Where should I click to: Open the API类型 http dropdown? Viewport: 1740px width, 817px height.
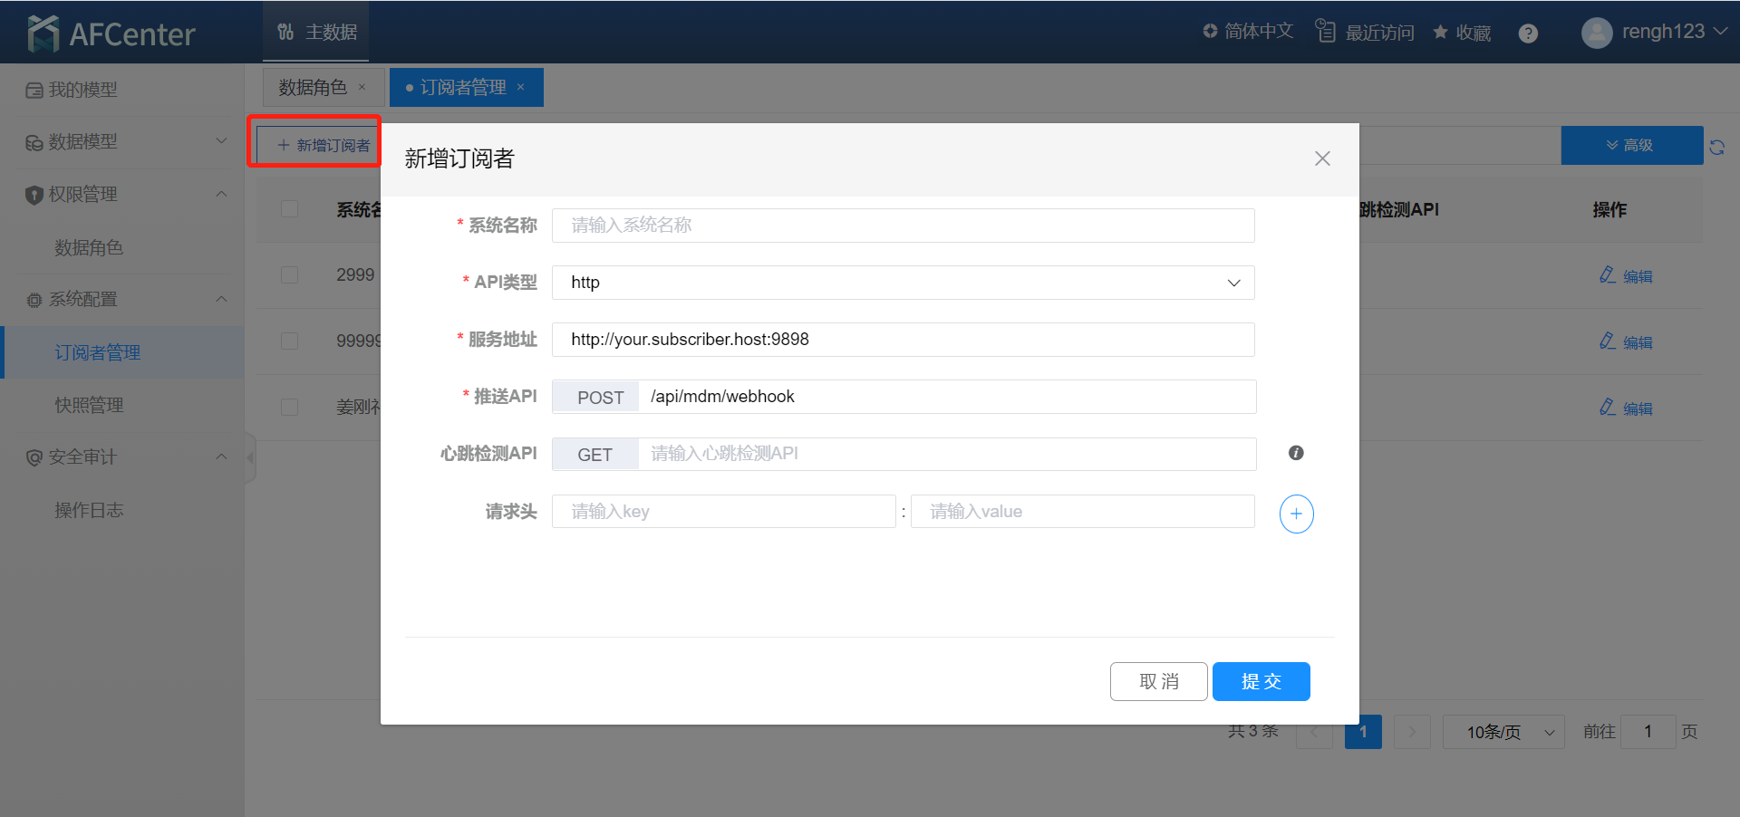(903, 283)
